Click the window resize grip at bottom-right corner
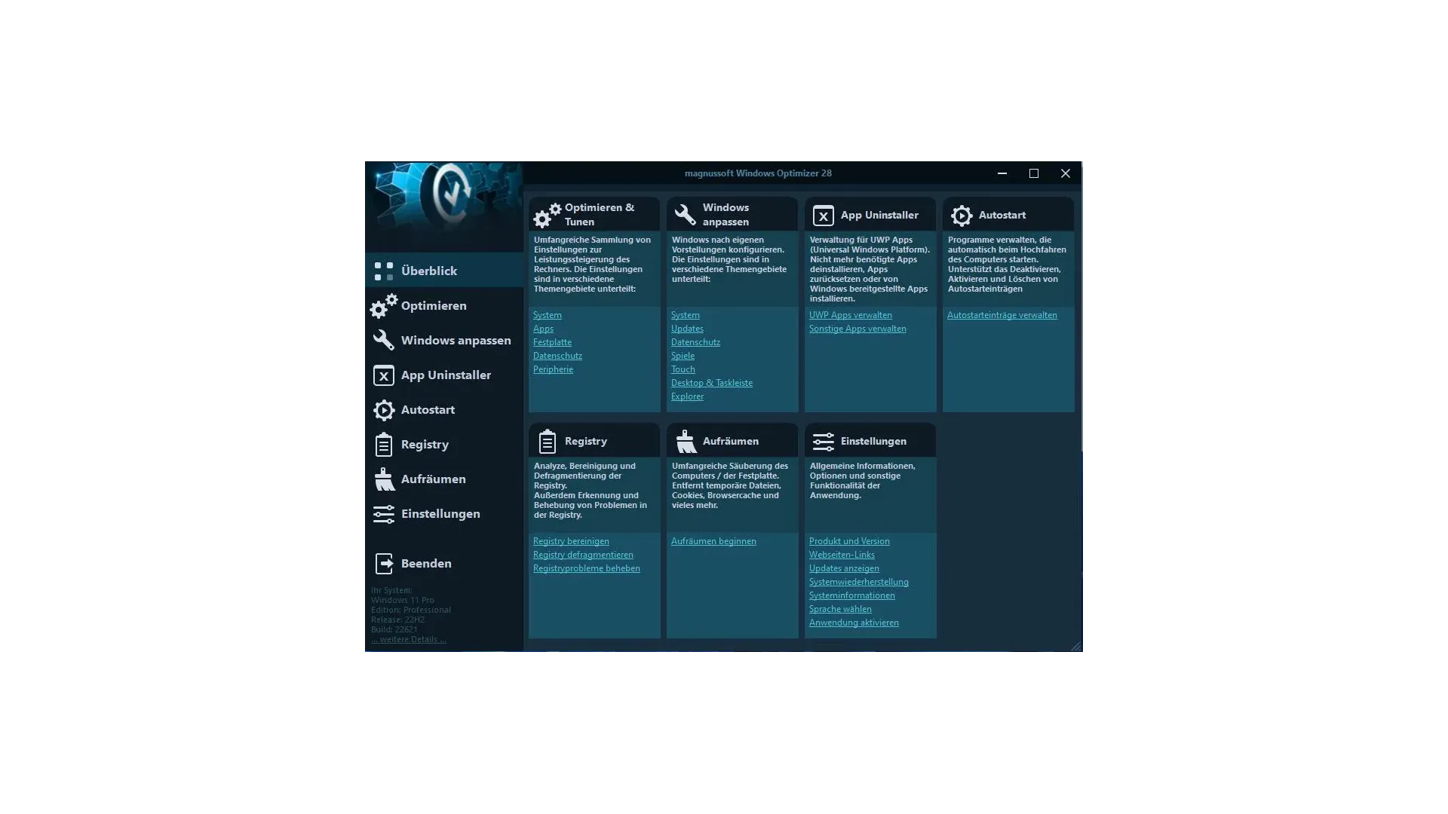 (x=1076, y=647)
